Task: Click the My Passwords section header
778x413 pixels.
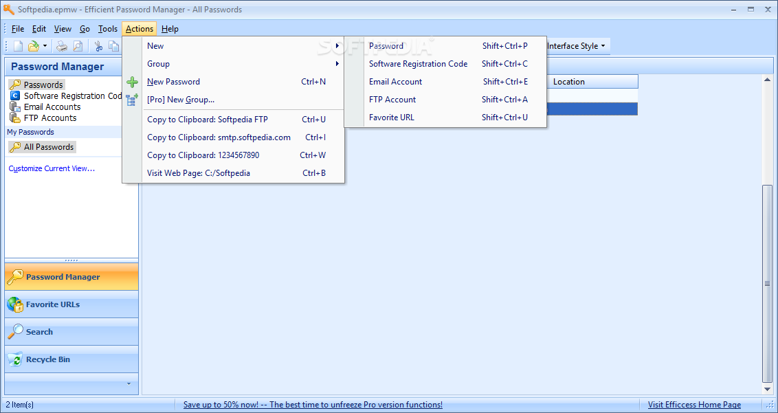Action: pos(63,132)
